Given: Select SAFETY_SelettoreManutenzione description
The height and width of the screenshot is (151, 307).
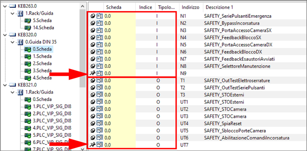Looking at the screenshot, I should [x=237, y=66].
